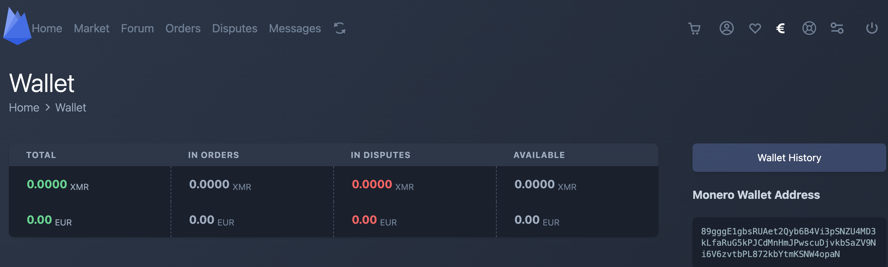Open your favorites via heart icon
Image resolution: width=888 pixels, height=267 pixels.
(x=756, y=28)
